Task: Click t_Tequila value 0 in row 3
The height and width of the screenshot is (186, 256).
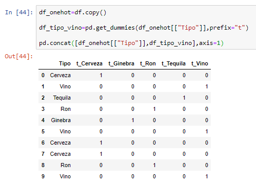Action: [184, 109]
